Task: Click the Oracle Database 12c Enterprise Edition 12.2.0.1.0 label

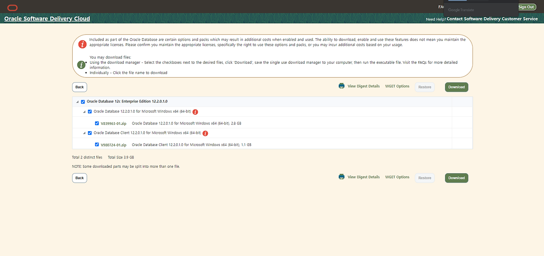Action: pyautogui.click(x=127, y=102)
